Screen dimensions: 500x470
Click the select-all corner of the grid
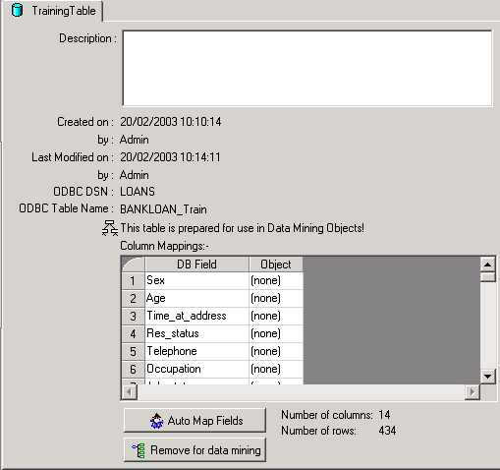pos(133,264)
